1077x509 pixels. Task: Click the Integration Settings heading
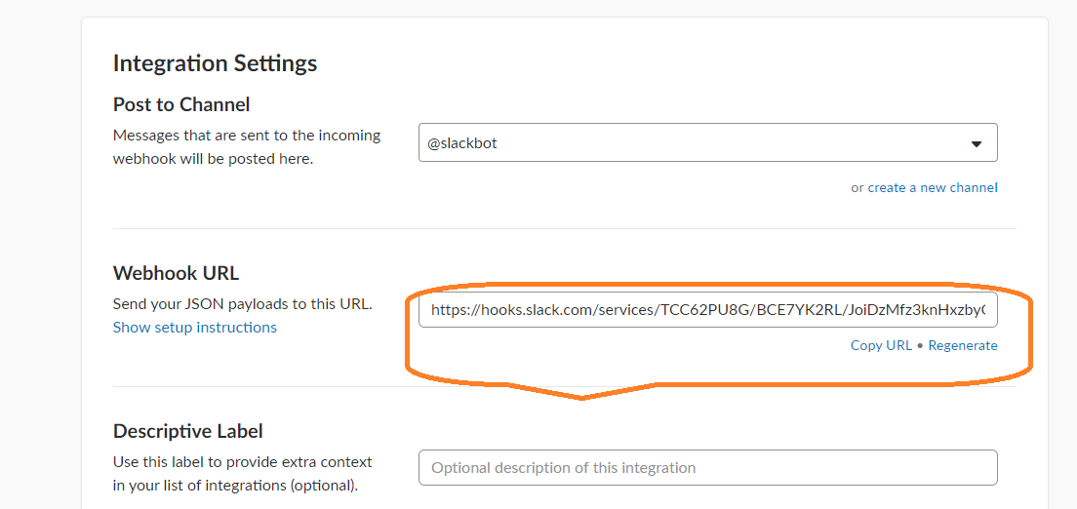(x=215, y=63)
